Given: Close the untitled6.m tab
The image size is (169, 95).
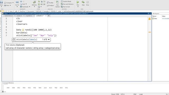Looking at the screenshot, I should coord(46,16).
